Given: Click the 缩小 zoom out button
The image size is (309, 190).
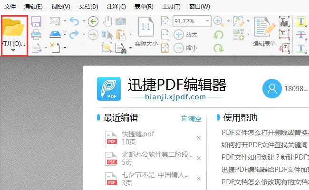Looking at the screenshot, I should click(x=185, y=48).
